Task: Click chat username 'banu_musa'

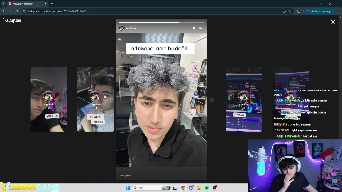Action: point(282,118)
